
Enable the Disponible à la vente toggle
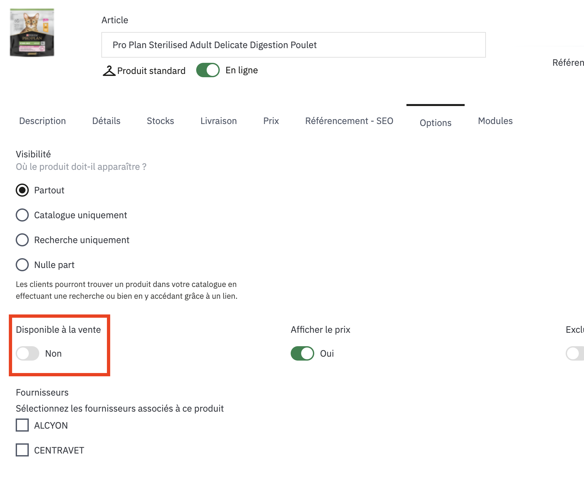tap(28, 353)
